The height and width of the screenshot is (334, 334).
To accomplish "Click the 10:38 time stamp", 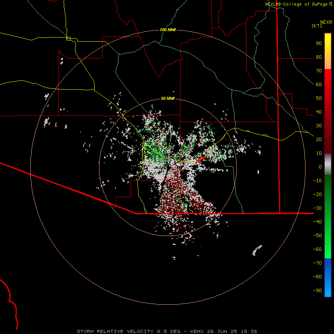I will (249, 331).
